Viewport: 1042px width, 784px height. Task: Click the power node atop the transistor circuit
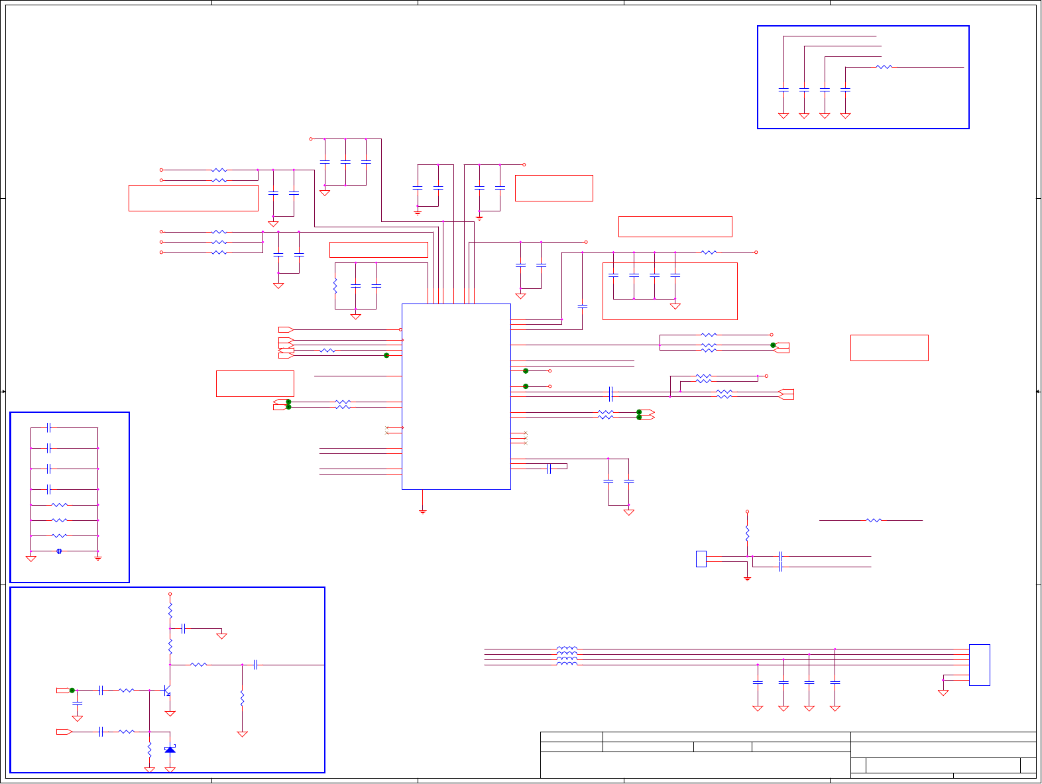(170, 594)
